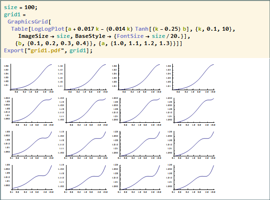This screenshot has height=200, width=270.
Task: Select first-row plot with y-axis near 1.30
Action: 191,79
